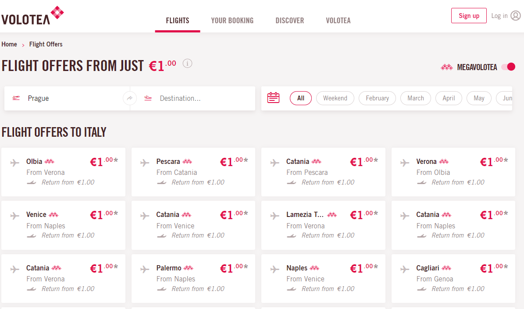Click the Megavolotea badge next to Venice
The width and height of the screenshot is (524, 309).
pyautogui.click(x=53, y=215)
